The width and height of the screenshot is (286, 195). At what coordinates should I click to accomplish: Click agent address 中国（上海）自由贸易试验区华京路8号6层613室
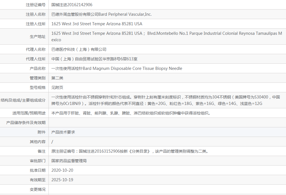[x=94, y=59]
